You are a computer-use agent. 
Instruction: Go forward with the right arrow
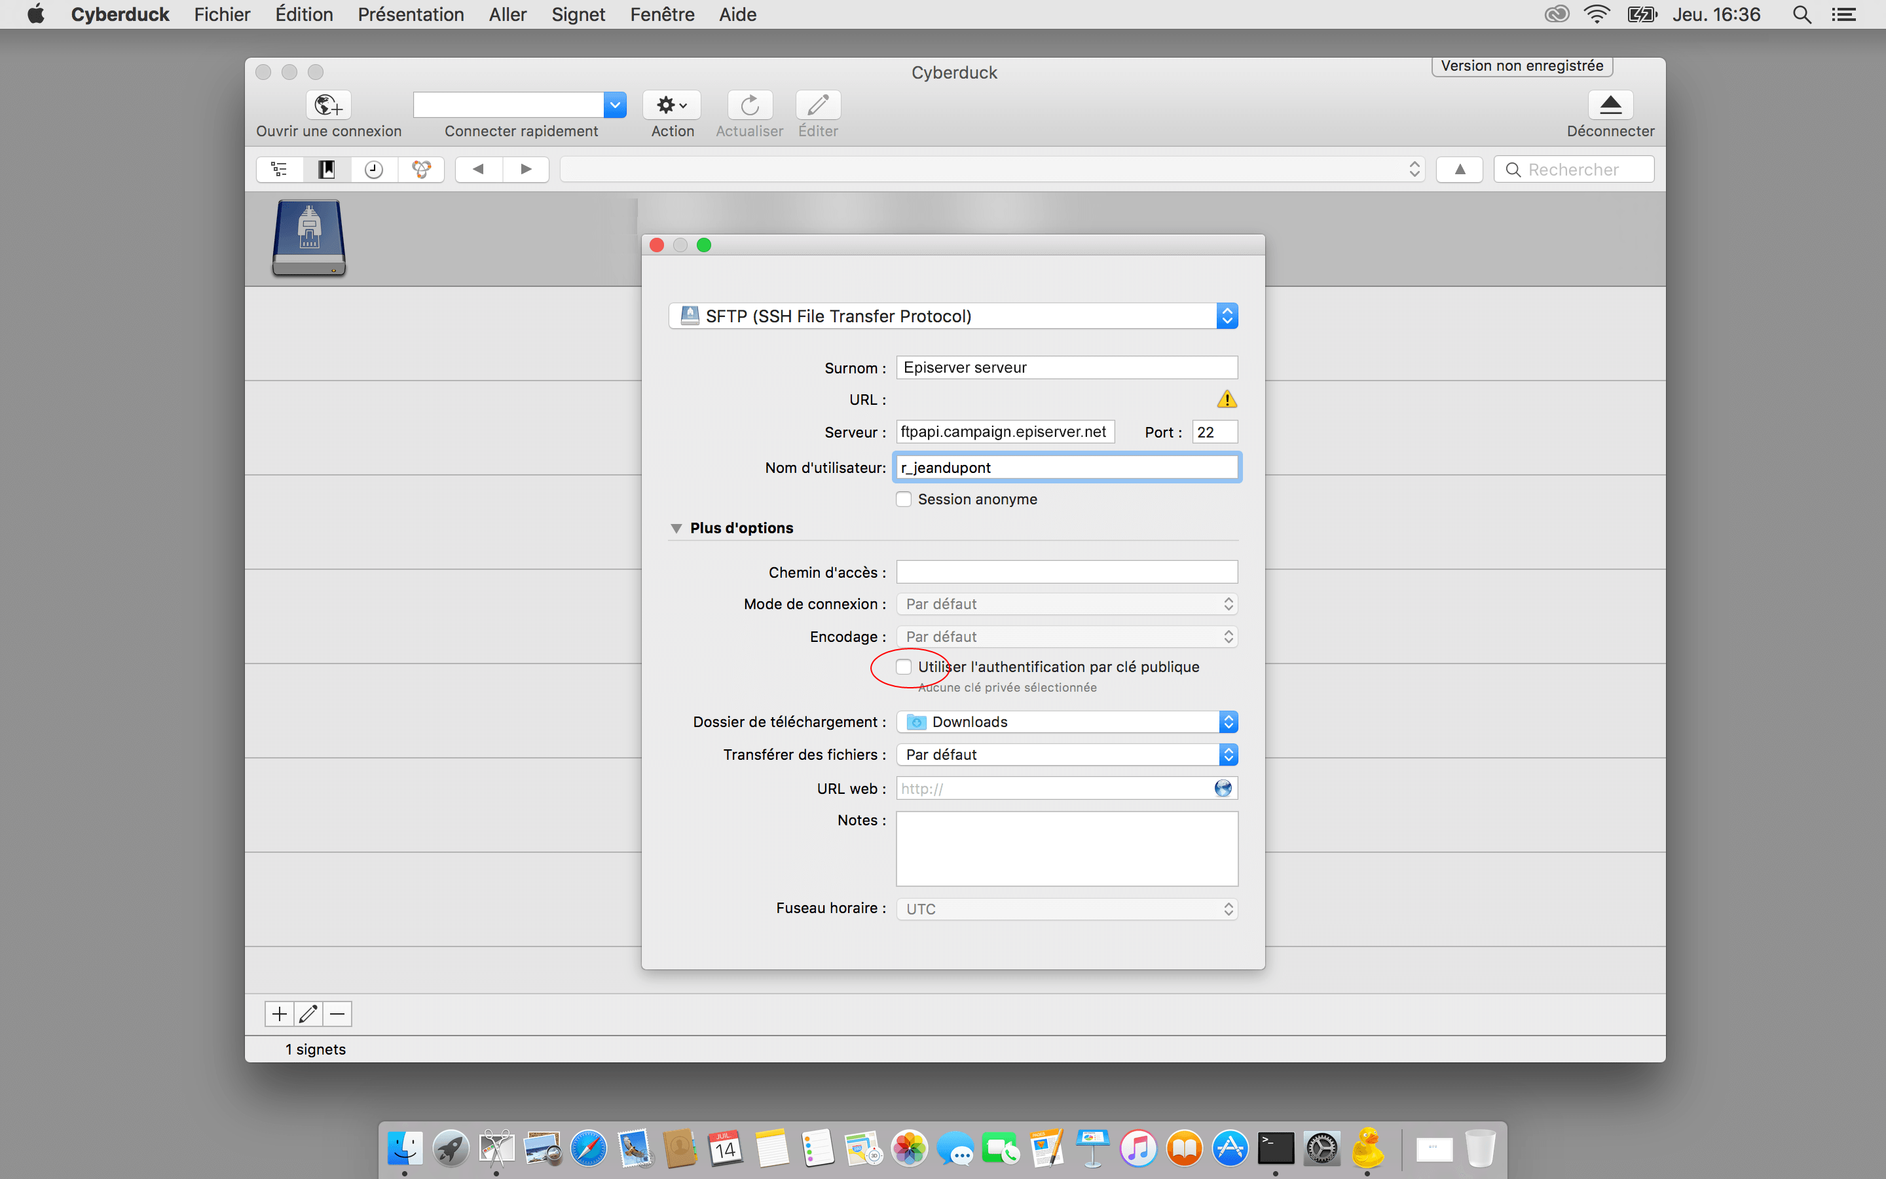pyautogui.click(x=526, y=169)
